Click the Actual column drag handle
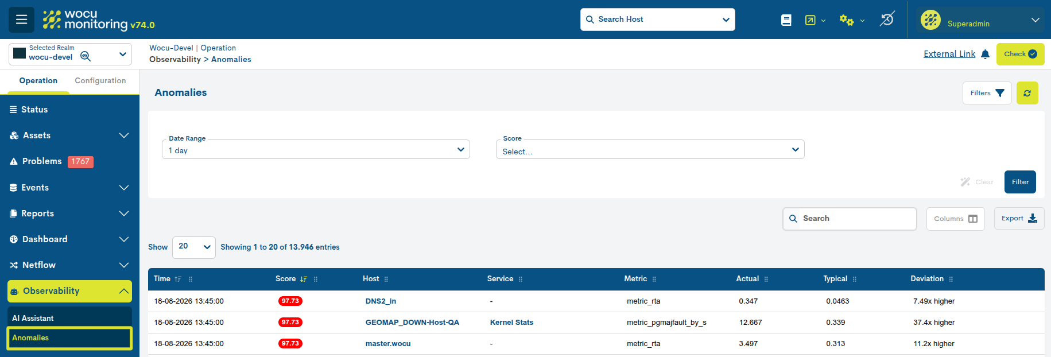 pos(766,279)
